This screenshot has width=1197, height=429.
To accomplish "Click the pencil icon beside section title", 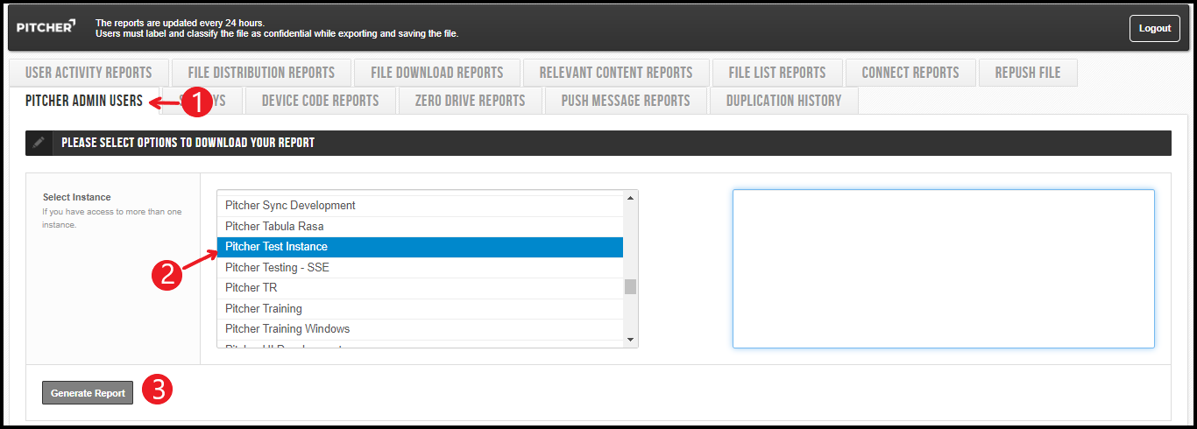I will tap(39, 143).
